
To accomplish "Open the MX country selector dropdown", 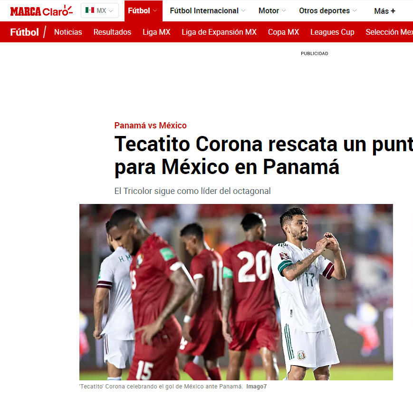I will [x=99, y=10].
